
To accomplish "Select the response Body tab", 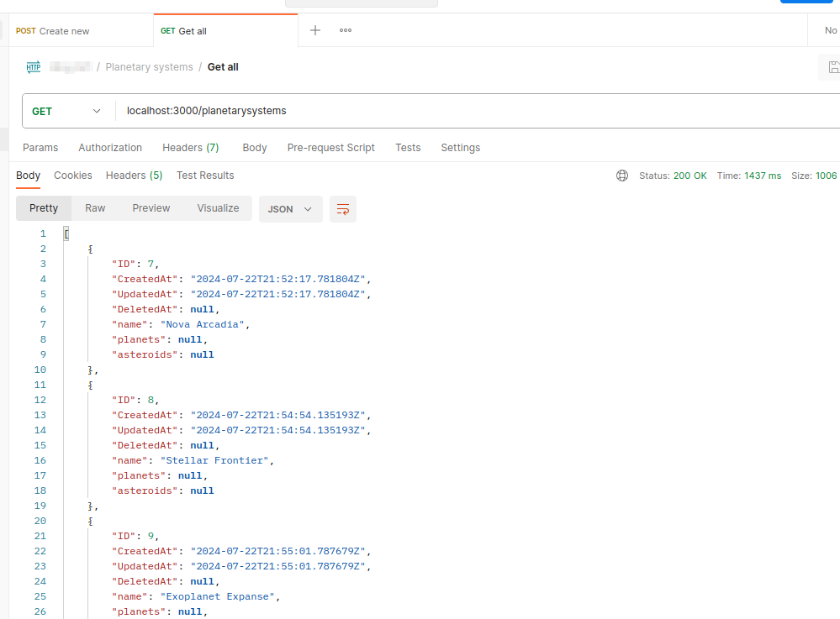I will 28,176.
